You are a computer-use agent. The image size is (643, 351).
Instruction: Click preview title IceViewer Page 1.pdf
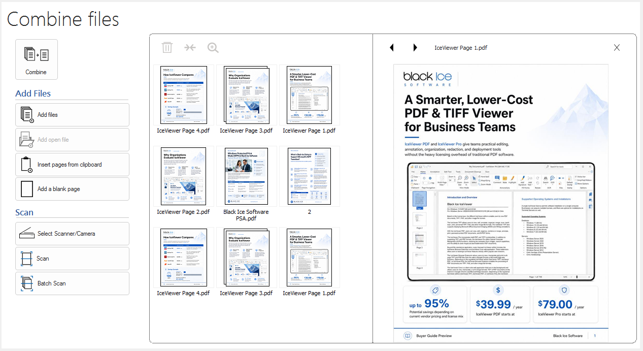461,48
